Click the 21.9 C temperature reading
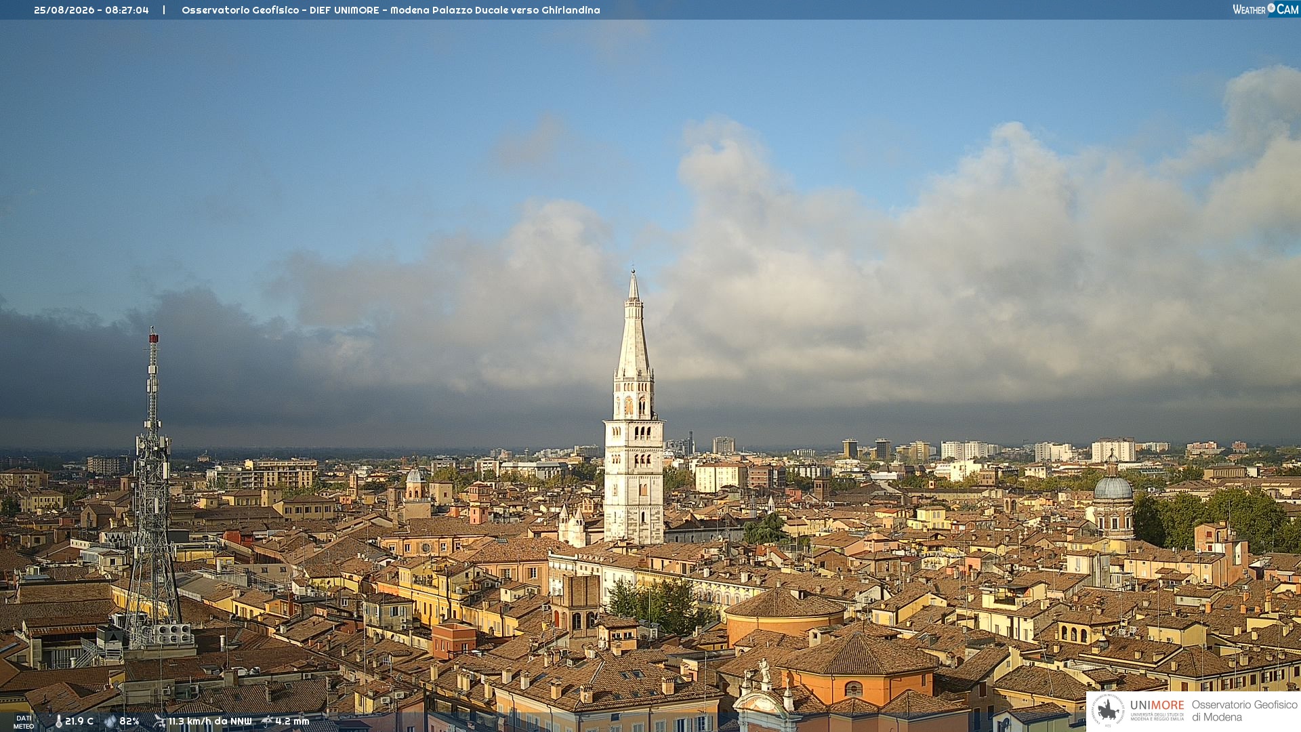 point(79,722)
